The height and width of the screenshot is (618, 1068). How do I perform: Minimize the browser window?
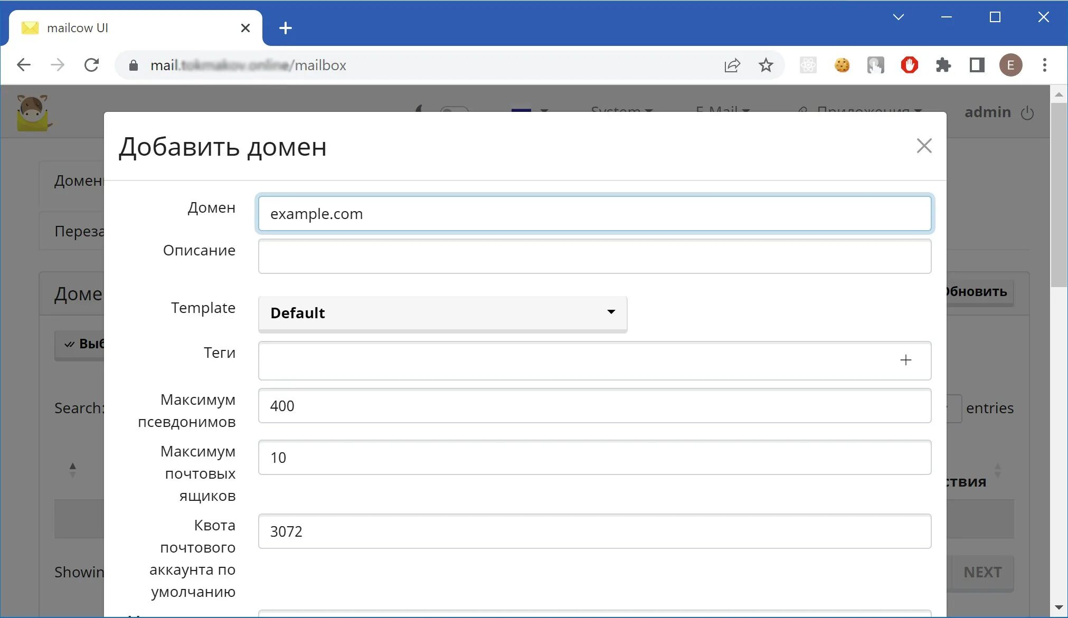pos(946,17)
